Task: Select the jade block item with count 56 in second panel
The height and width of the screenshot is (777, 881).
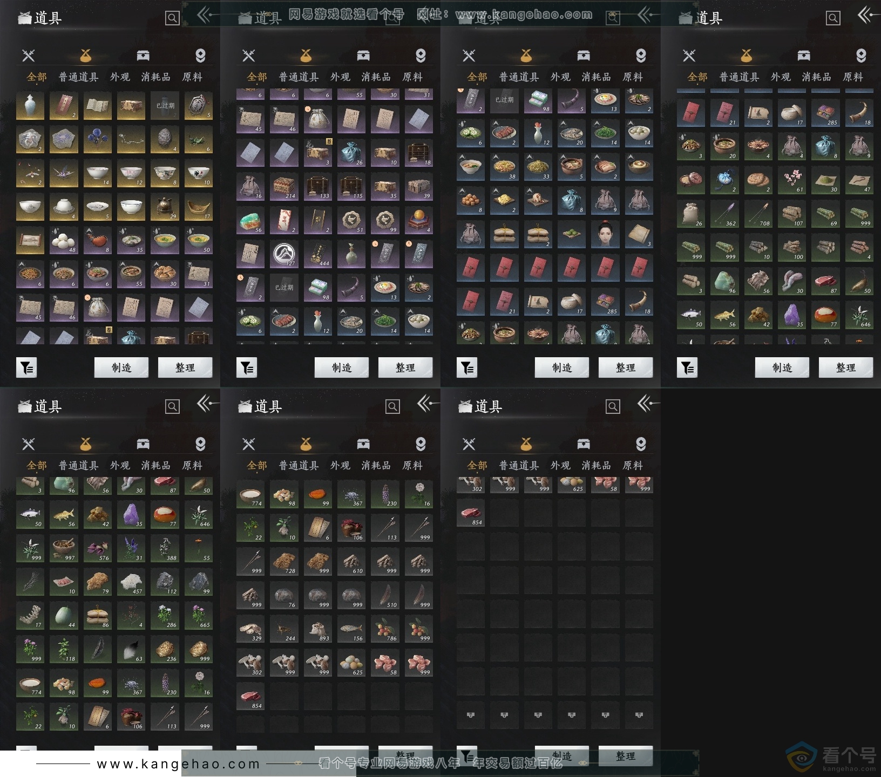Action: coord(250,220)
